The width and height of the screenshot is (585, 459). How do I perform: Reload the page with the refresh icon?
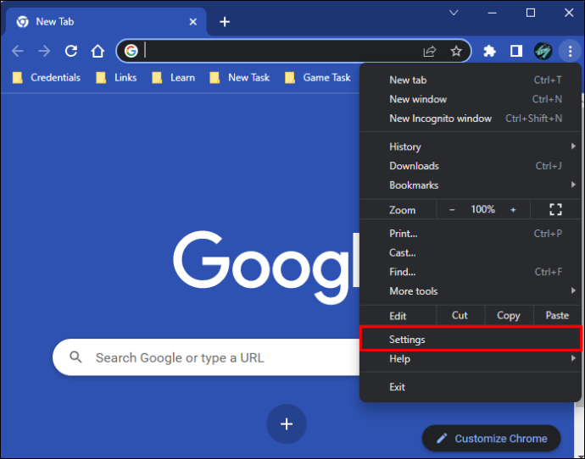tap(71, 51)
